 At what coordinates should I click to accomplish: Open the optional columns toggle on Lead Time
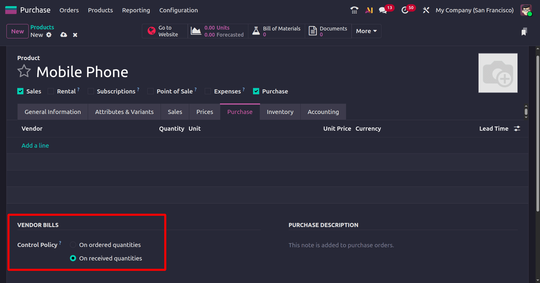click(x=517, y=128)
